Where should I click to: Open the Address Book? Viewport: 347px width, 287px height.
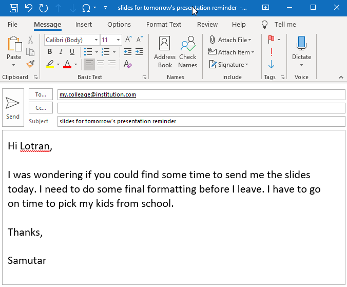click(165, 52)
